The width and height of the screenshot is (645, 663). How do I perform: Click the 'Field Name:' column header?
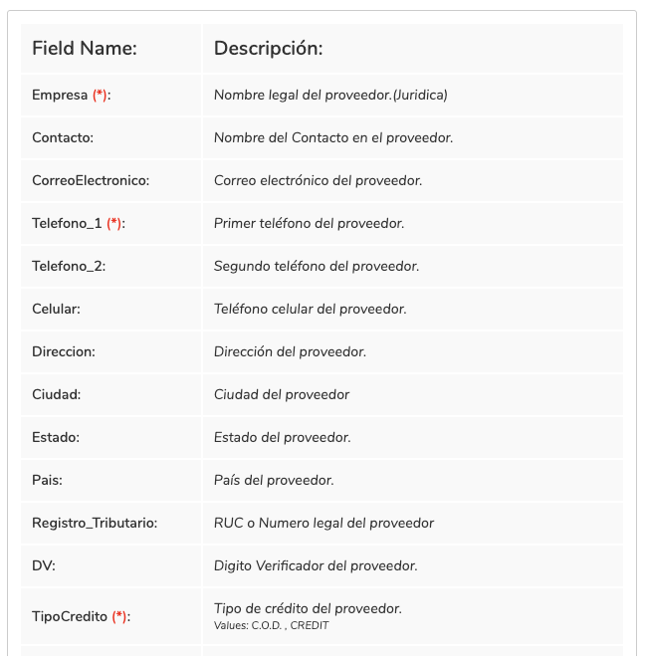pos(85,48)
